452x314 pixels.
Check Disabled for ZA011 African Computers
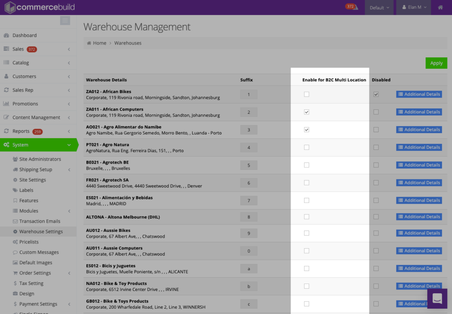376,112
